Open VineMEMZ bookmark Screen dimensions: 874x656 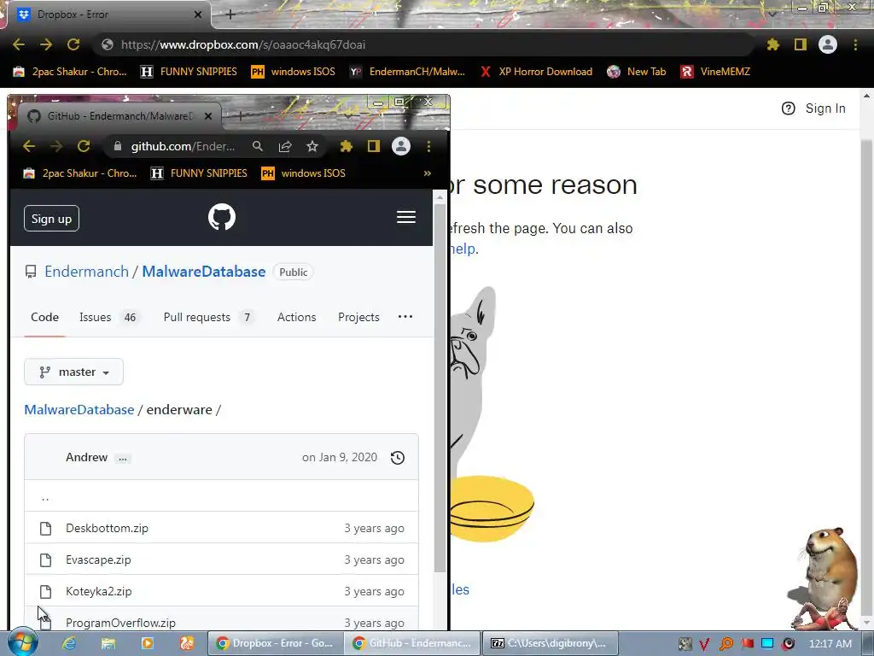point(716,72)
